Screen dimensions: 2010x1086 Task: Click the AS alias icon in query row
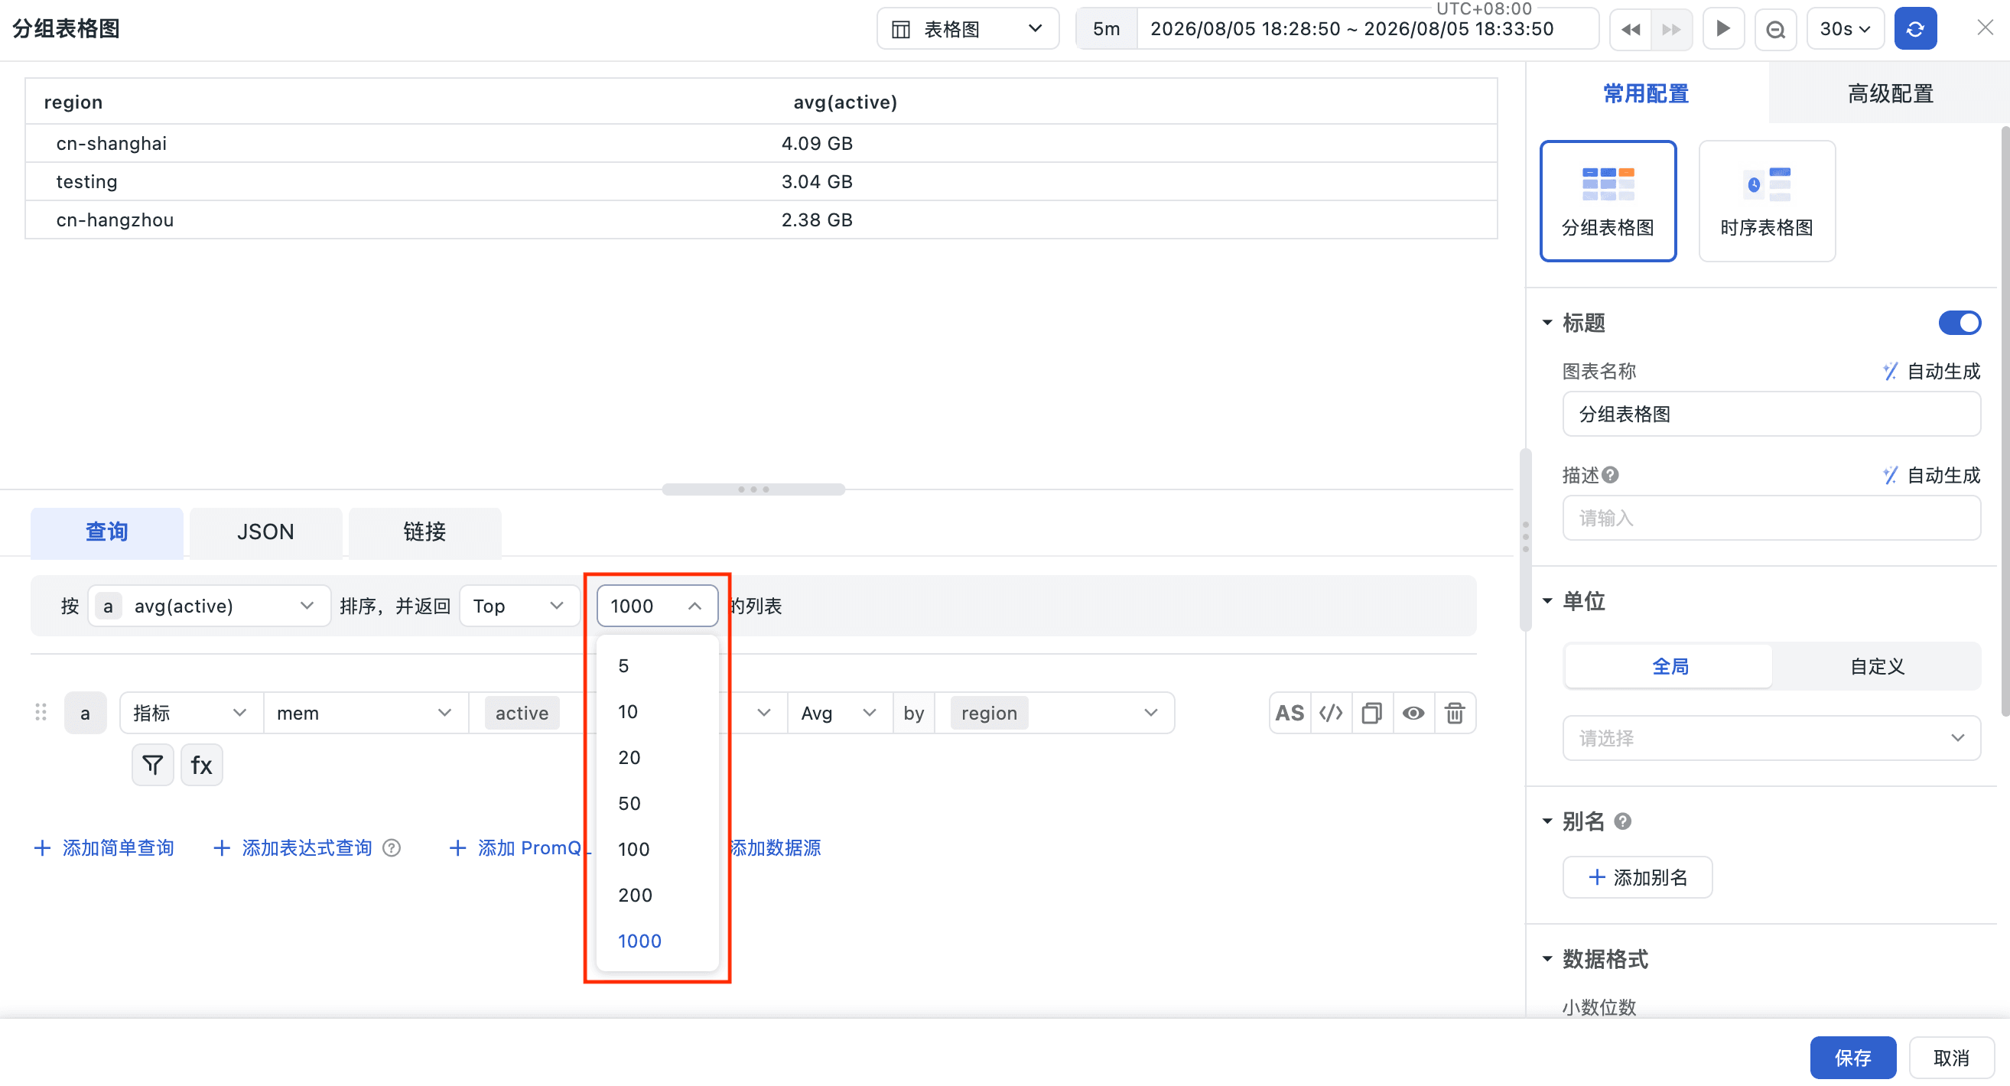(1289, 712)
